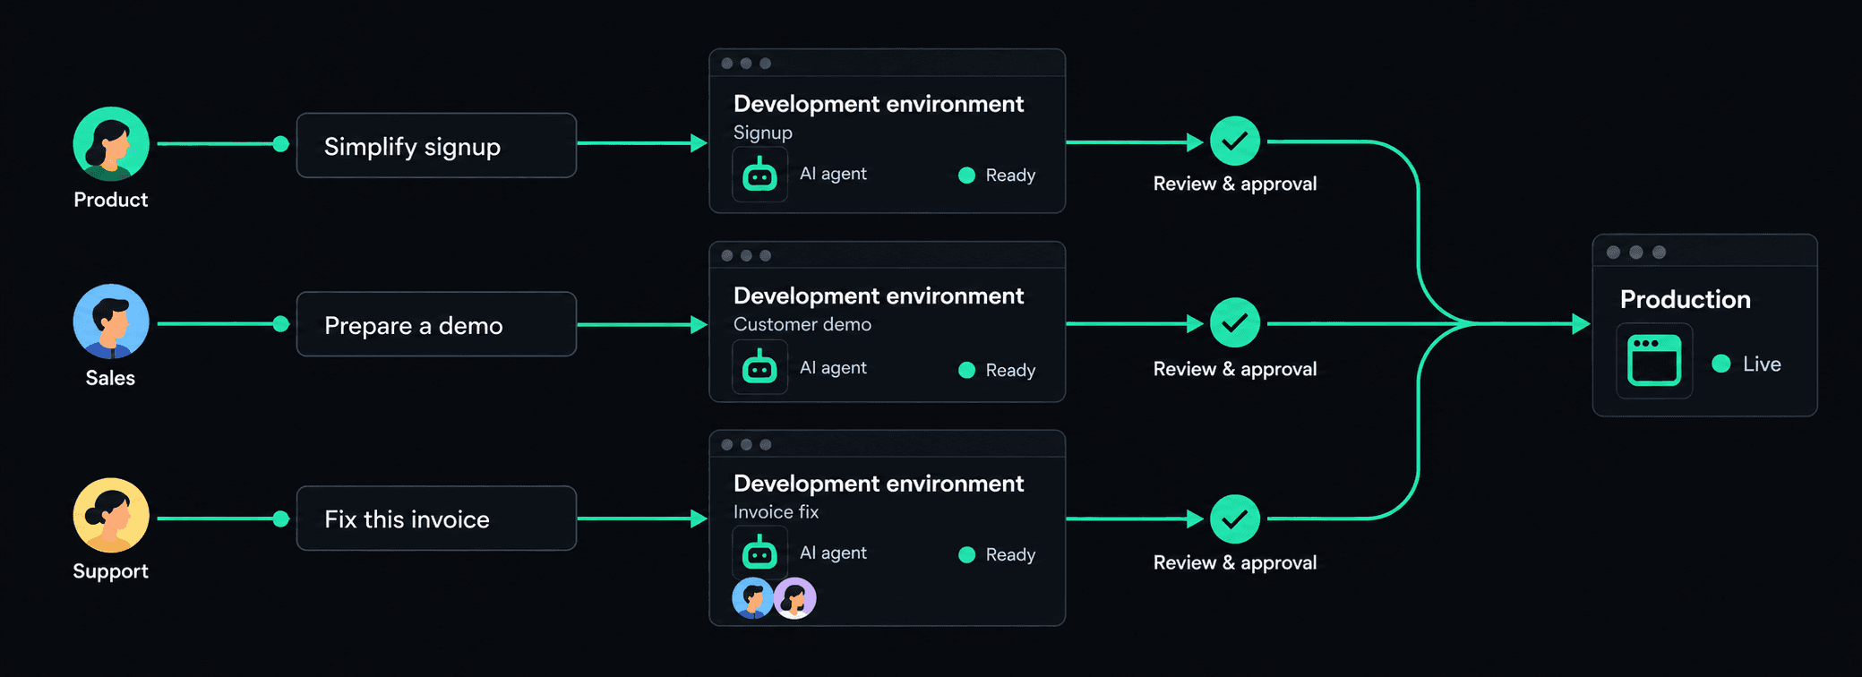Image resolution: width=1862 pixels, height=677 pixels.
Task: Select the Fix this invoice request box
Action: (x=436, y=518)
